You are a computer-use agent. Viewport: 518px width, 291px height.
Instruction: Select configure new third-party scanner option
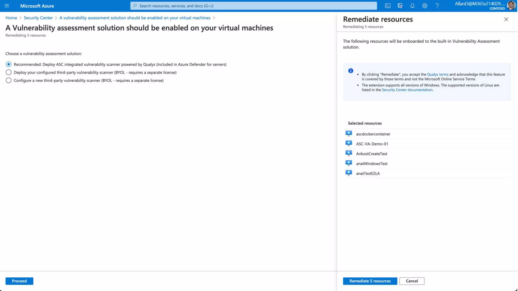tap(9, 81)
